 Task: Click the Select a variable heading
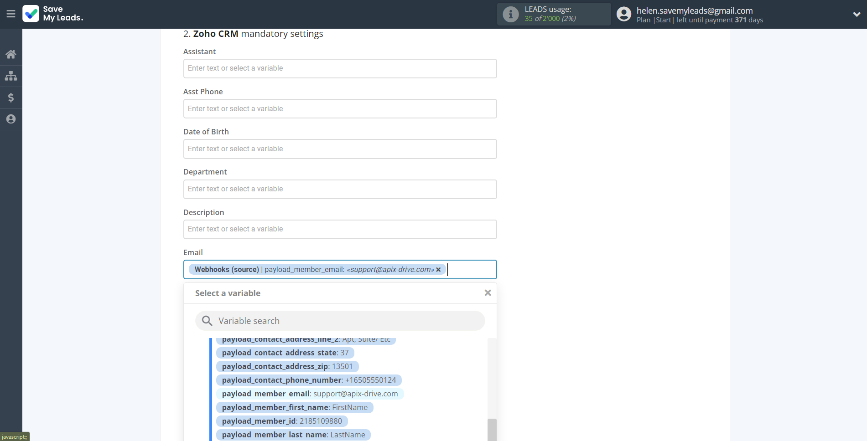pos(228,293)
